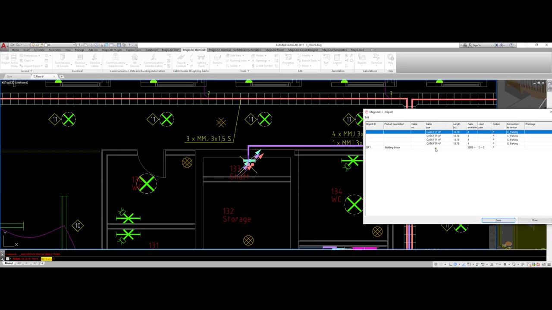This screenshot has width=552, height=310.
Task: Click the Options keyword in command line
Action: pos(47,259)
